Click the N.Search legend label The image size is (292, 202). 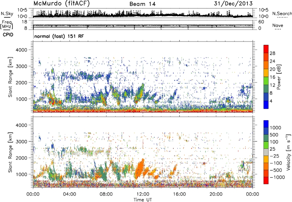point(282,13)
